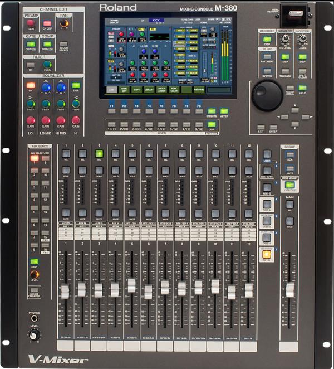Push the CH DISP button in Channel Edit
This screenshot has height=369, width=334.
coord(47,23)
